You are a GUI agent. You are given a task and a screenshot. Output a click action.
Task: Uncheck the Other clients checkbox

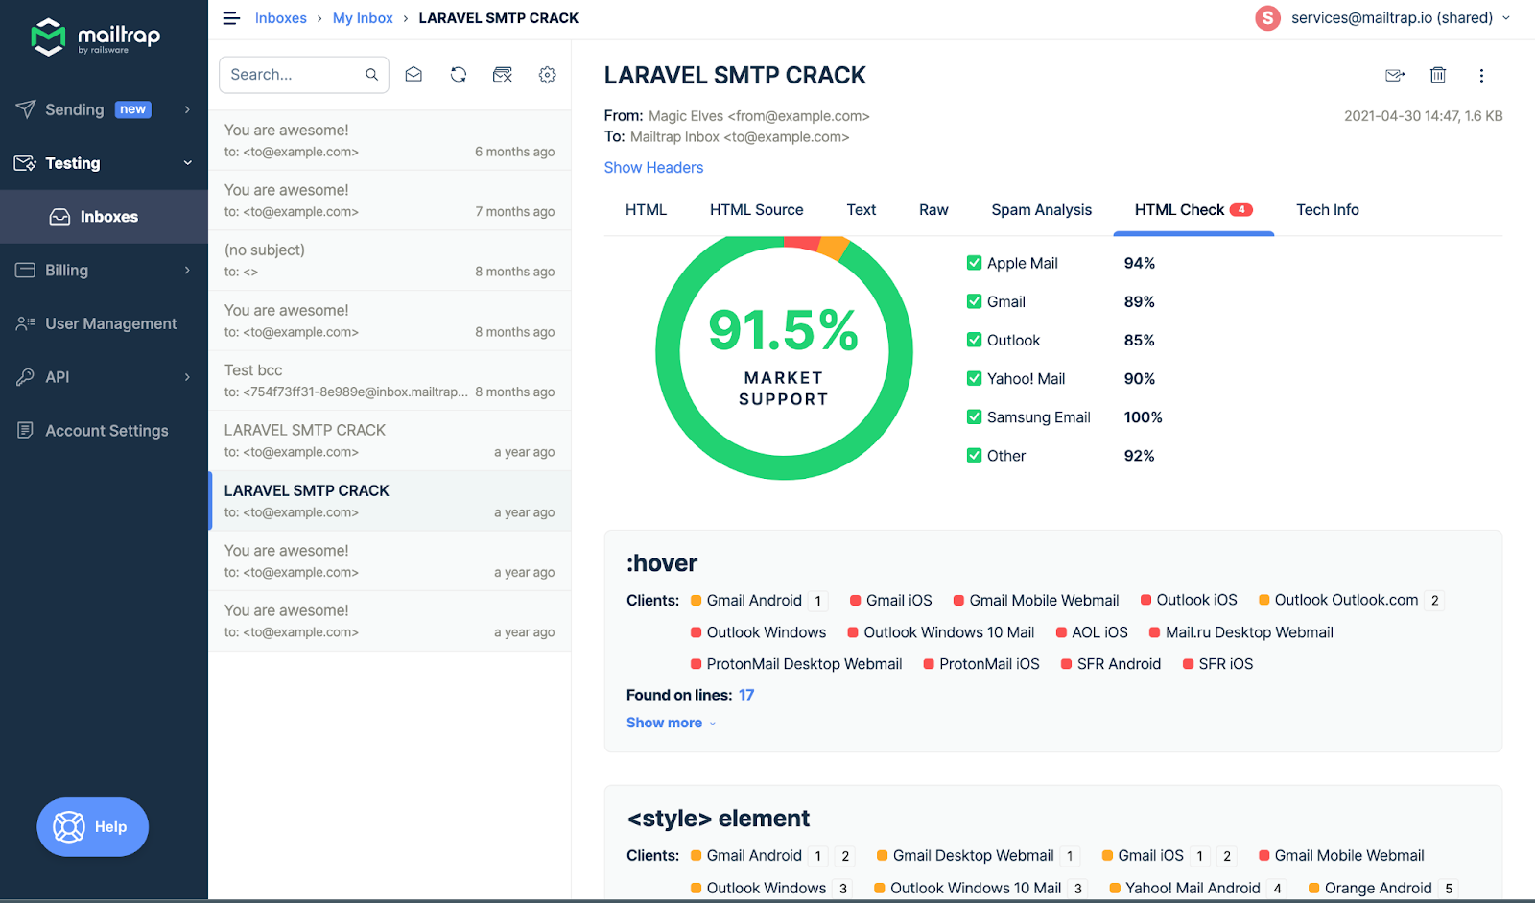(974, 455)
